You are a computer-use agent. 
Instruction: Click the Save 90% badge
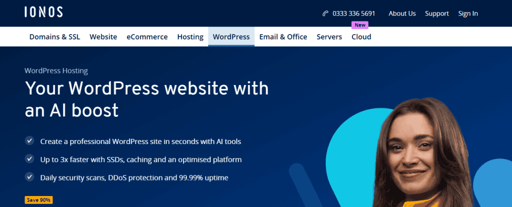click(x=38, y=200)
